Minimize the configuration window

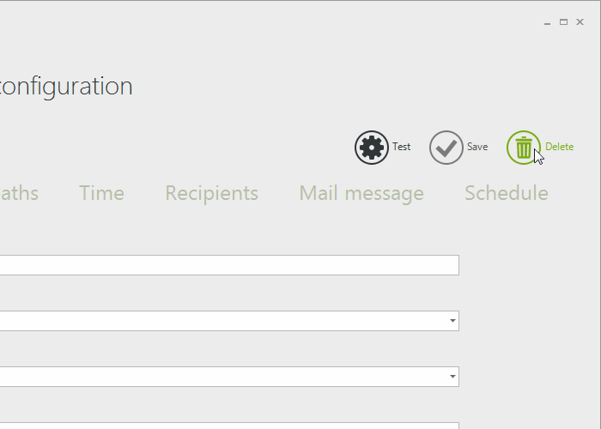[548, 22]
